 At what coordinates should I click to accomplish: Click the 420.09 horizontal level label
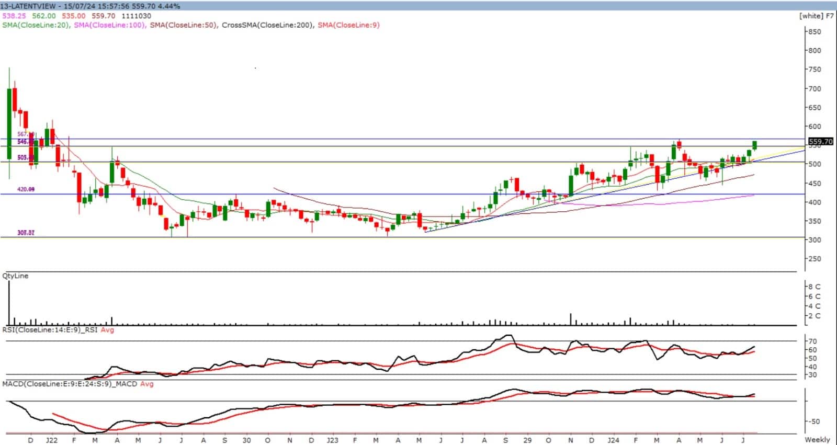click(26, 189)
